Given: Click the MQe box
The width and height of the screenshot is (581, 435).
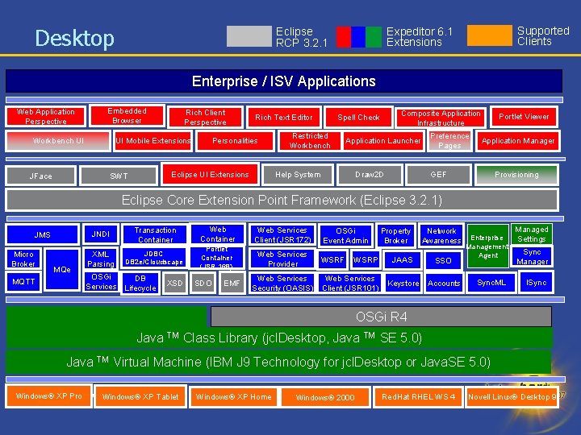Looking at the screenshot, I should pos(62,269).
